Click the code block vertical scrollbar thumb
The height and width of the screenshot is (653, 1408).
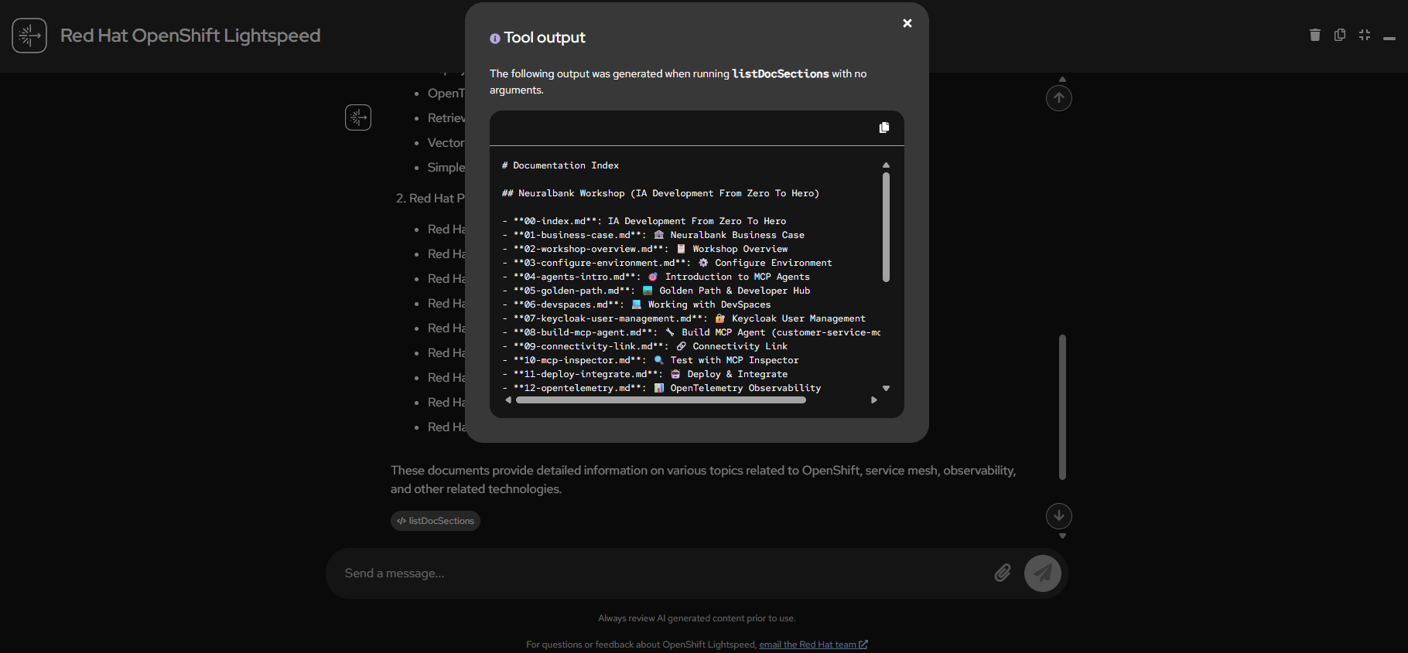tap(886, 227)
